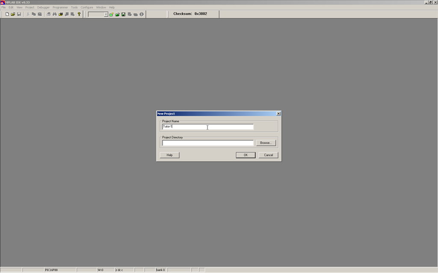The width and height of the screenshot is (438, 273).
Task: Click the Find binoculars icon
Action: coord(55,14)
